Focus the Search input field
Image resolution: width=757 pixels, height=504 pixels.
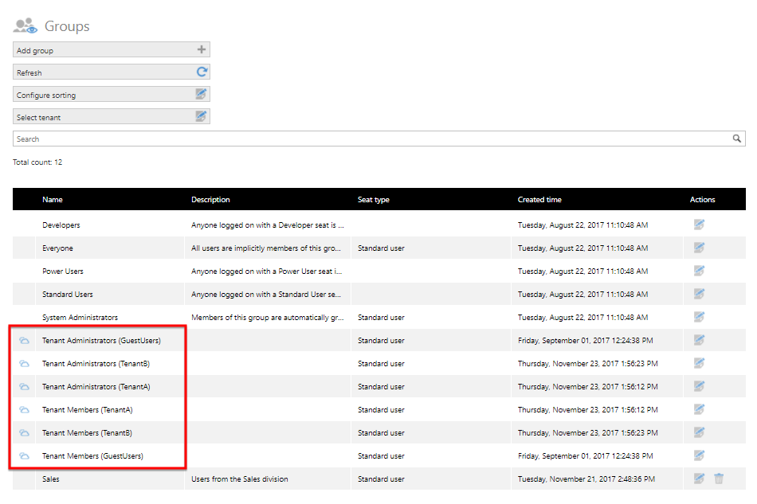(379, 139)
